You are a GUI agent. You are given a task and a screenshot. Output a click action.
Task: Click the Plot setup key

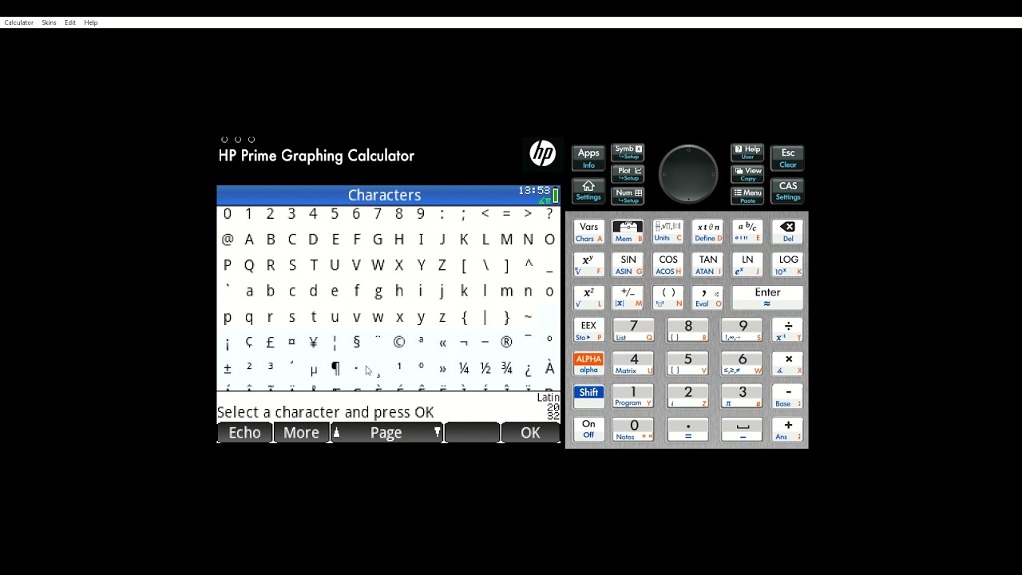628,173
